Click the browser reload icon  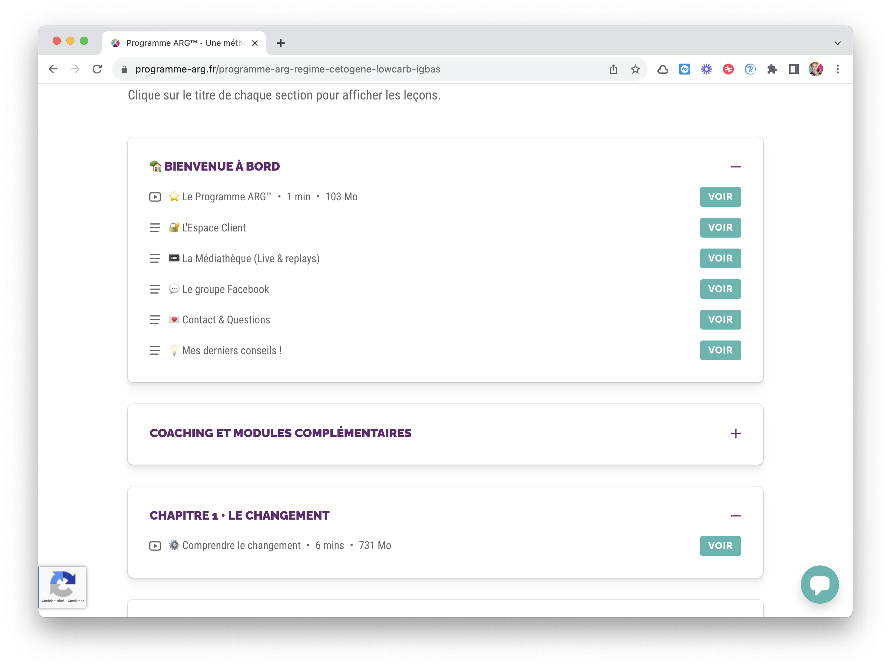(x=97, y=69)
